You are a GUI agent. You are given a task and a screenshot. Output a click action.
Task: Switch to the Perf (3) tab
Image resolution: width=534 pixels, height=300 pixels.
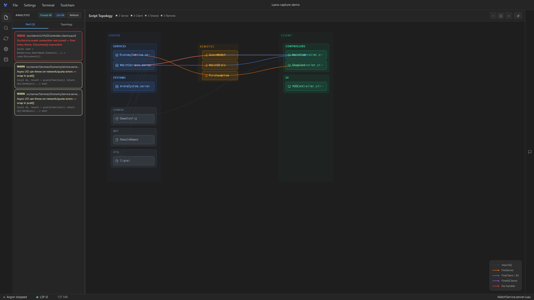pos(30,24)
